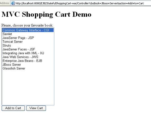Image resolution: width=151 pixels, height=113 pixels.
Task: Click the View Cart button
Action: [36, 108]
